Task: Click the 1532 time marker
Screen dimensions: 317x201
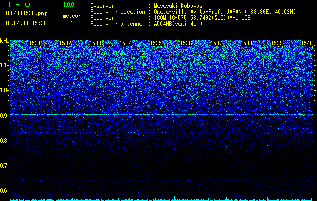Action: point(66,43)
